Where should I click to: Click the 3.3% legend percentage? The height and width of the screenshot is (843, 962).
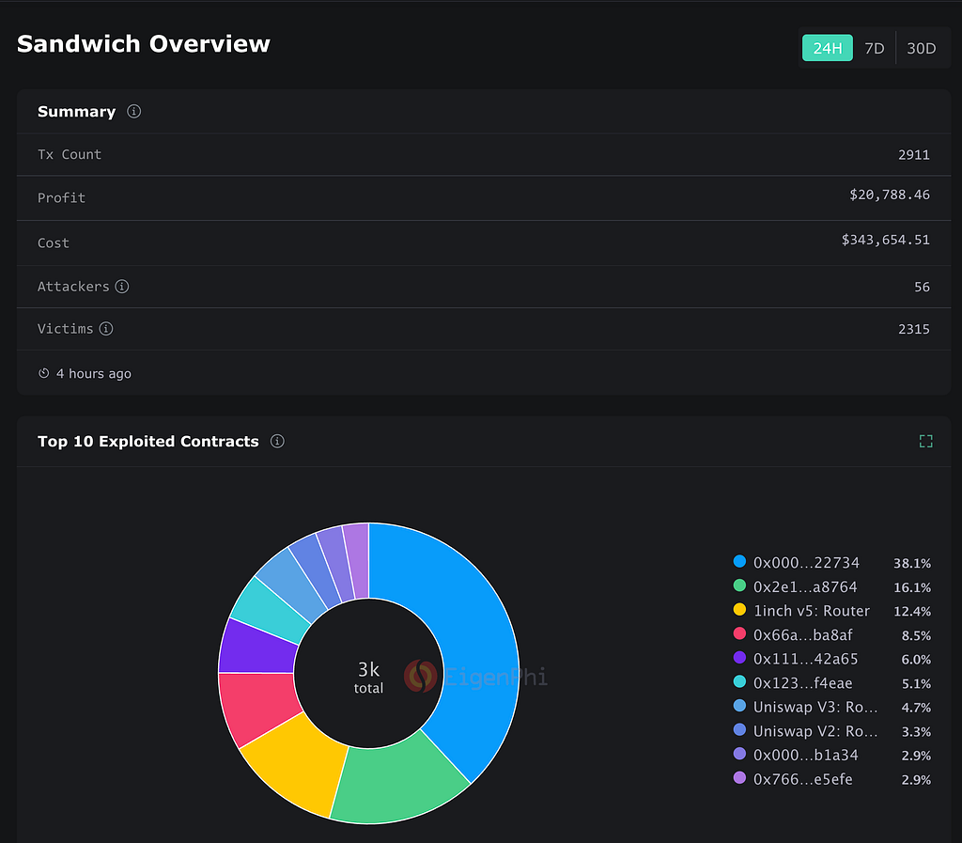(x=916, y=731)
